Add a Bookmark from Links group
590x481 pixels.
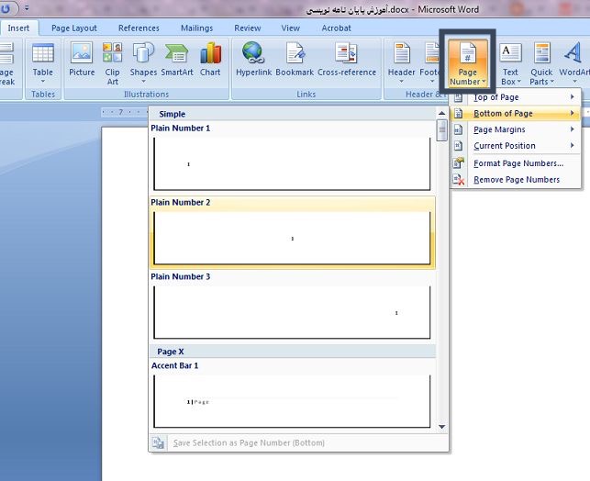tap(295, 55)
